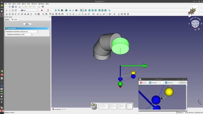Screen dimensions: 203x114
Task: Adjust the Rotation increment stepper arrows
Action: [32, 35]
